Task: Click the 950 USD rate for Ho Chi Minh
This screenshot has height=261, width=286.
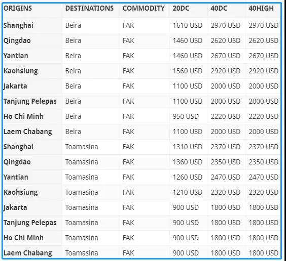Action: (x=186, y=116)
